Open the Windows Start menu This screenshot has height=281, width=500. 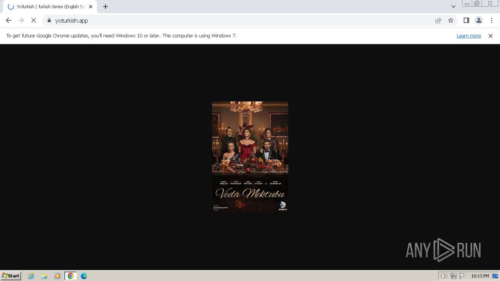tap(11, 276)
